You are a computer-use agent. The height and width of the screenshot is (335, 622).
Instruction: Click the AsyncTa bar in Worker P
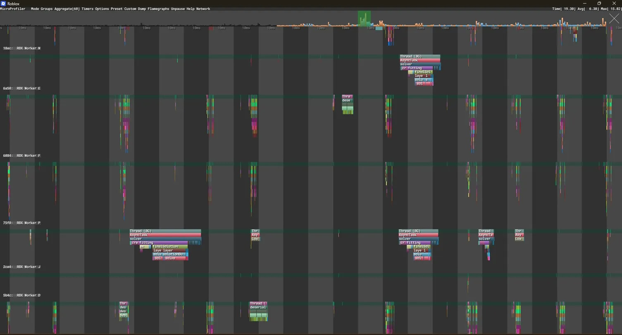click(x=486, y=235)
